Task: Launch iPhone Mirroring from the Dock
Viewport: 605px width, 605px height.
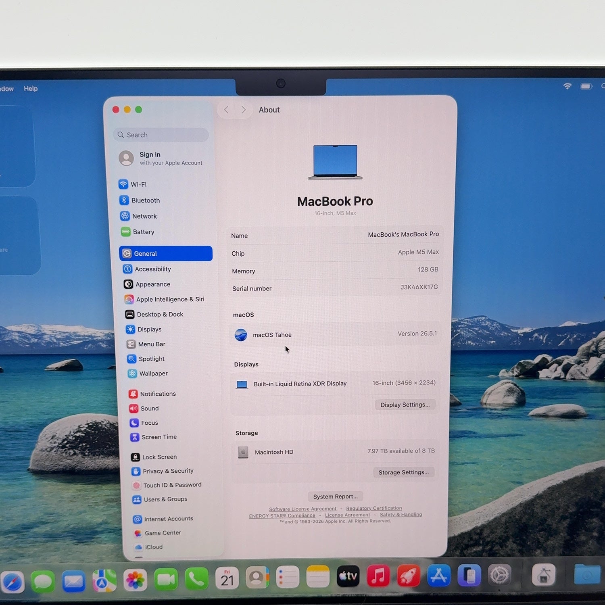Action: (x=469, y=575)
